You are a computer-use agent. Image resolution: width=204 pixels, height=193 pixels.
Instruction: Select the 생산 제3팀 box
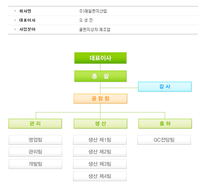click(x=100, y=164)
